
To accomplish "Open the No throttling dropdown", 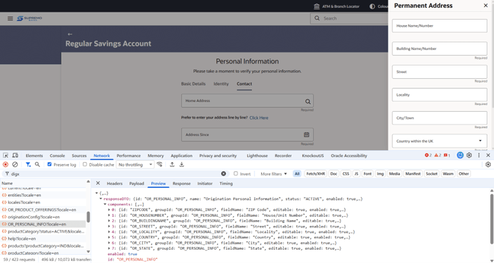I will (135, 165).
